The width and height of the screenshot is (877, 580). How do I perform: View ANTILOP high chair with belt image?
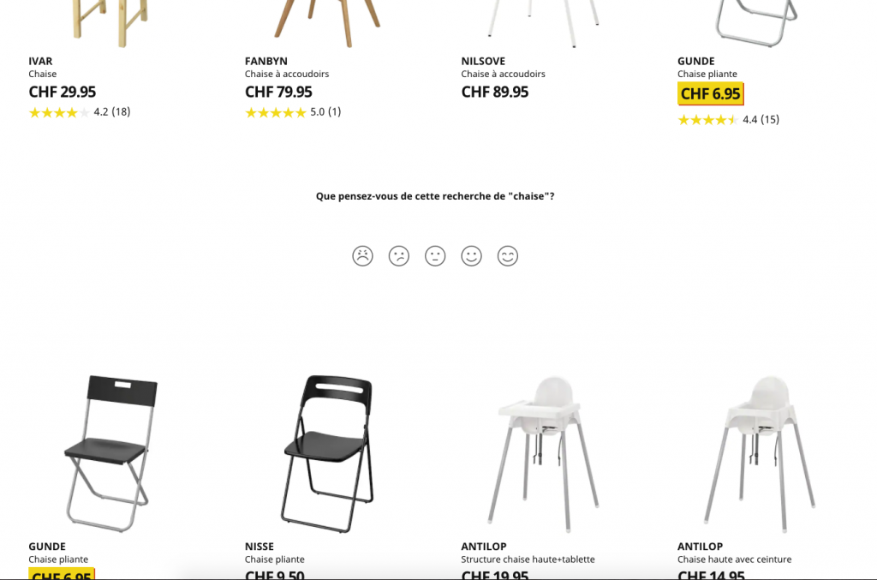click(760, 453)
